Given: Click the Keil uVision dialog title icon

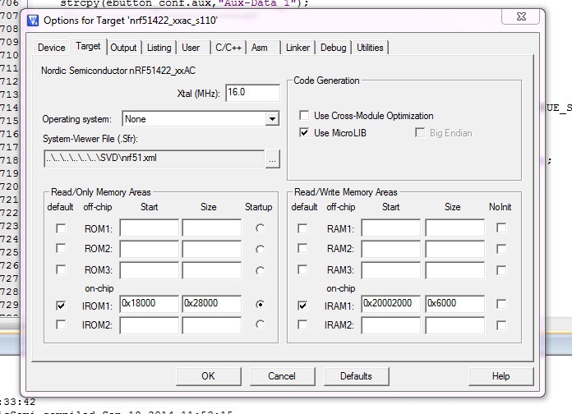Looking at the screenshot, I should 33,21.
